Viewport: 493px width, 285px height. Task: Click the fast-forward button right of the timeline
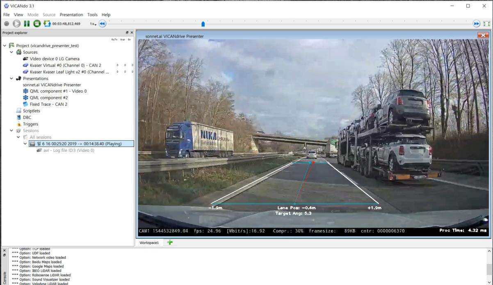(476, 24)
